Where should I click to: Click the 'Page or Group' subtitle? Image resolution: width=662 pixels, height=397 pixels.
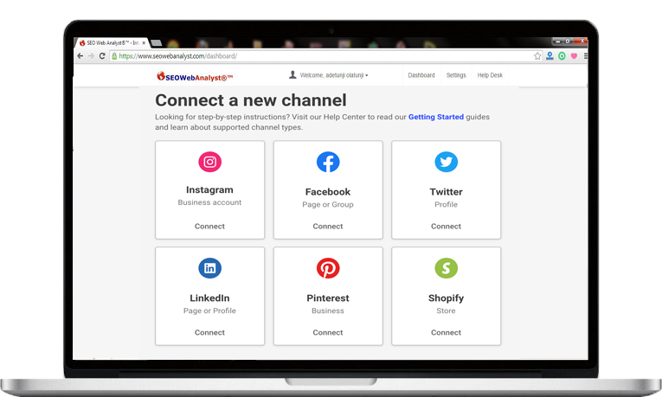(x=328, y=205)
